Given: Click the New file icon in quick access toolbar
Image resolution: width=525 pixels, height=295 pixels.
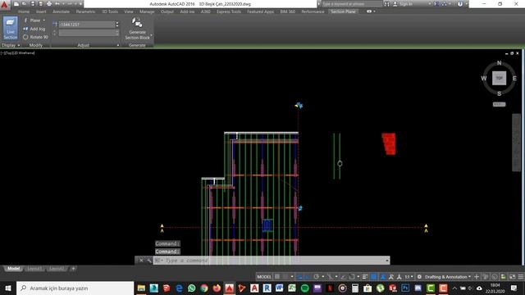Looking at the screenshot, I should 16,4.
